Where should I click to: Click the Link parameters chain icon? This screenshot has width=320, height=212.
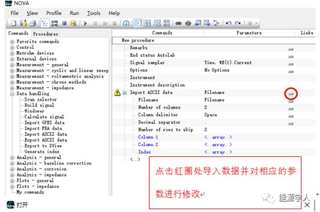179,24
